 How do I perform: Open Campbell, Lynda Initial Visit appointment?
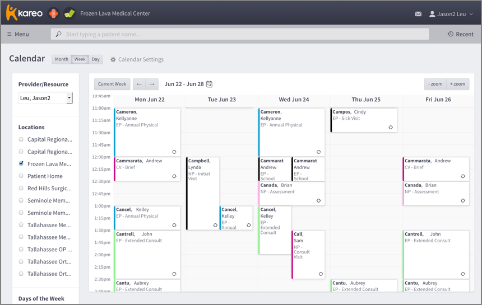202,193
